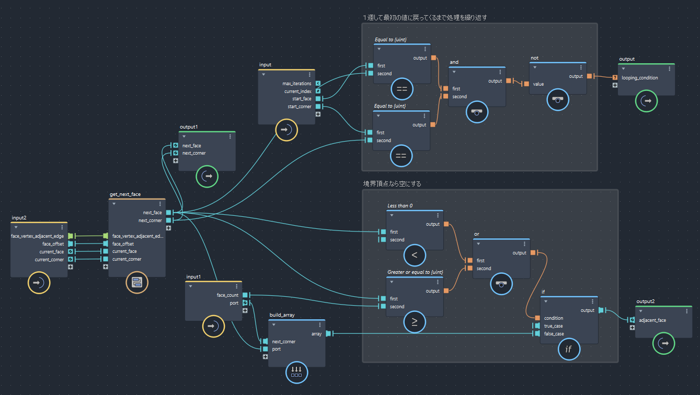
Task: Collapse the get_next_face node with its triangle
Action: click(114, 204)
